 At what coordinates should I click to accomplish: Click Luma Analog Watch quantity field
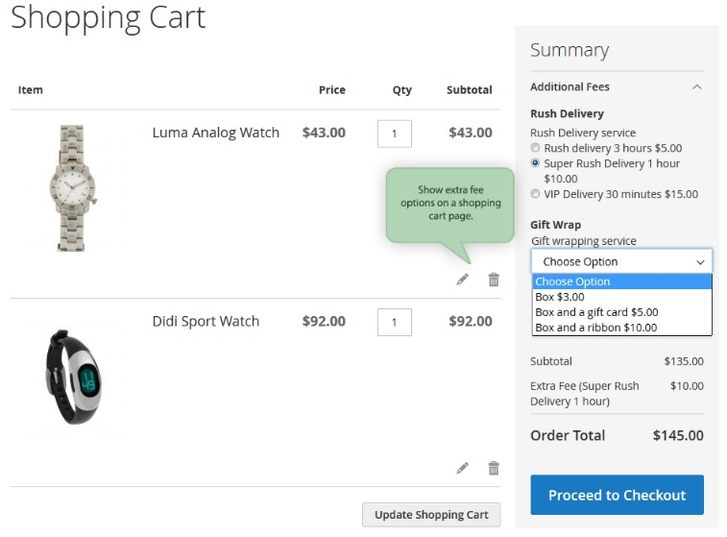(x=394, y=134)
